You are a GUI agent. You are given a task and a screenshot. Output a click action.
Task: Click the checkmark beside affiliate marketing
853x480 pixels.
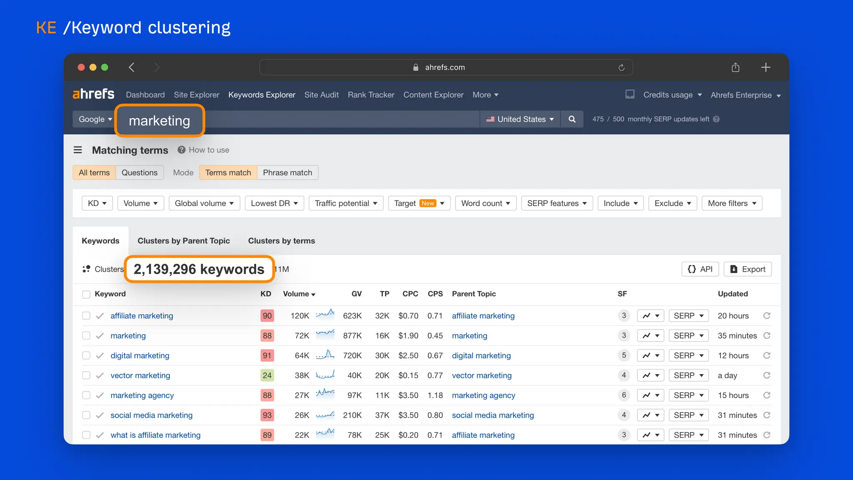click(x=100, y=316)
